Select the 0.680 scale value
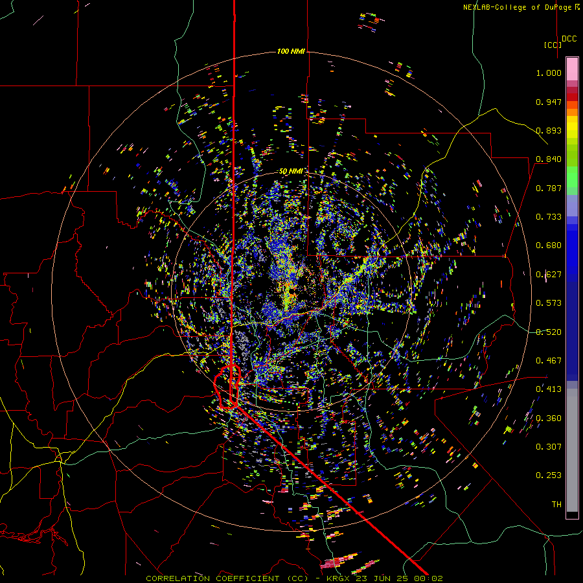The image size is (583, 583). pos(549,246)
